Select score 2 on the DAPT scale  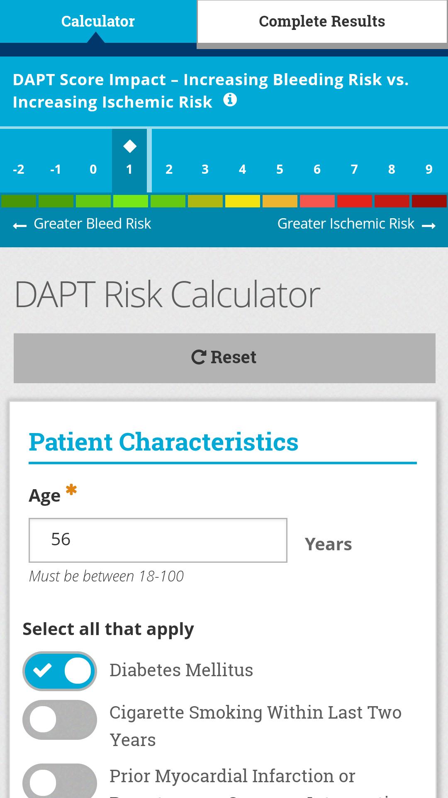point(169,169)
